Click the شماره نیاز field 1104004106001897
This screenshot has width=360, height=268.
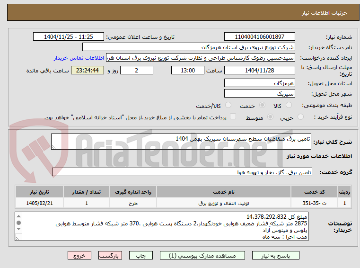coord(259,37)
